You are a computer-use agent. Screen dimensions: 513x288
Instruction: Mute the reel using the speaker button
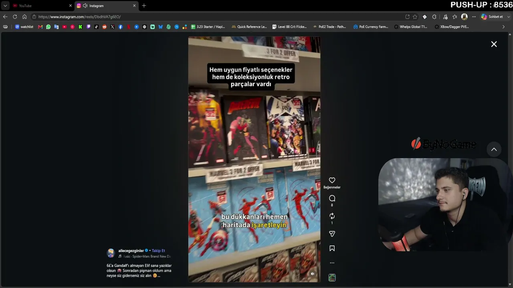coord(313,274)
